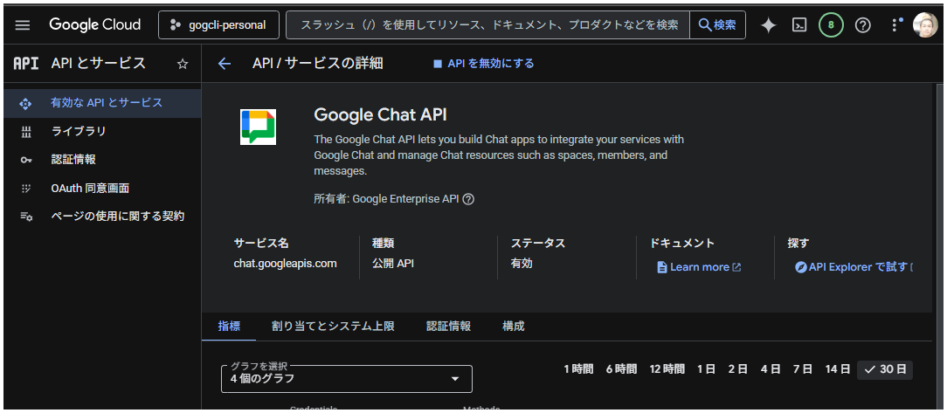Open the Learn more documentation link
The image size is (947, 413).
point(700,267)
